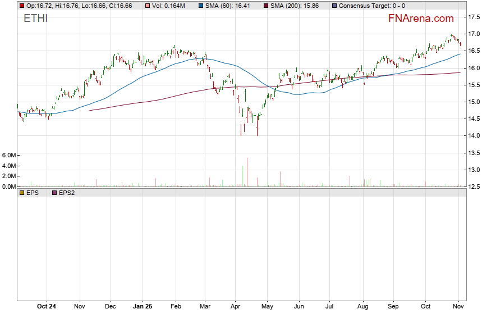The image size is (482, 318).
Task: Click the Nov label at the right end of axis
Action: [x=458, y=307]
